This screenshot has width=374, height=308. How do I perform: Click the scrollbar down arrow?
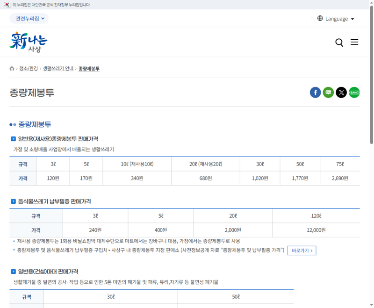click(371, 305)
